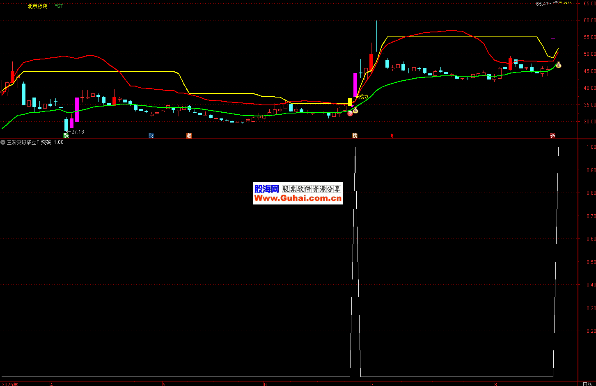This screenshot has width=596, height=386.
Task: Click month 7 on time axis
Action: pos(372,384)
